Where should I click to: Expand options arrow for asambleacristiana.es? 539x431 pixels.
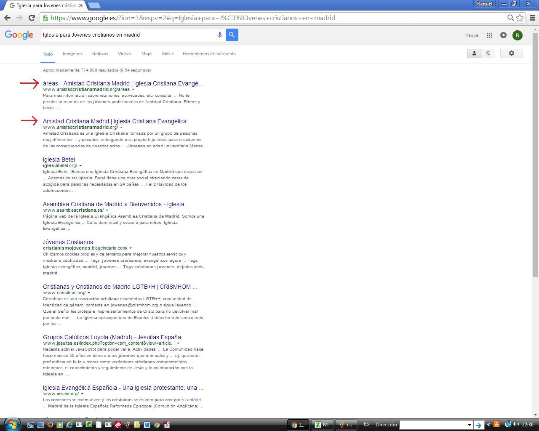click(107, 210)
